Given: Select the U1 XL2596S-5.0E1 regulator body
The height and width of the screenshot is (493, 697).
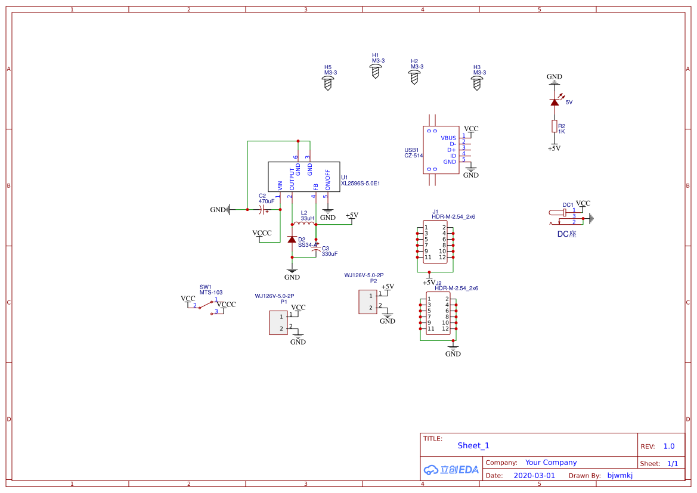Looking at the screenshot, I should click(303, 177).
